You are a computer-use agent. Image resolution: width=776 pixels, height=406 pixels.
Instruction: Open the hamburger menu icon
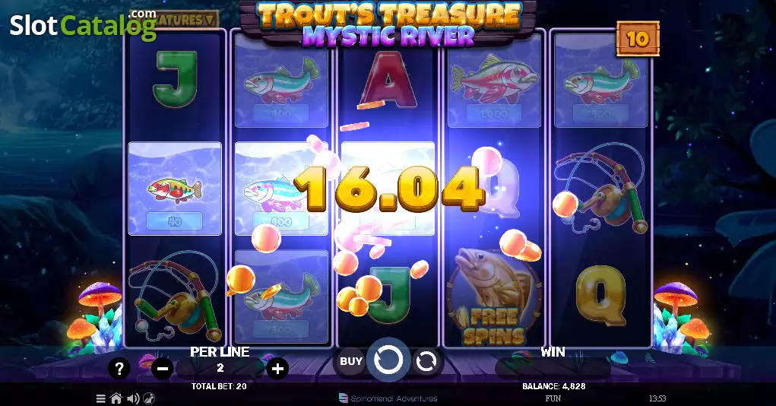(100, 398)
